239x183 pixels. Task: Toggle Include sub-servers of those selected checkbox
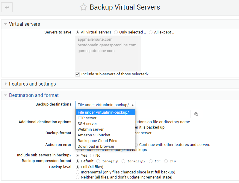(x=78, y=74)
